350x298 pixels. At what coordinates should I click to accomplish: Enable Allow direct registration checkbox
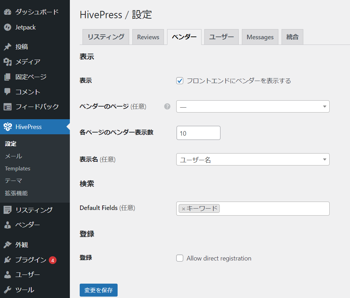(x=180, y=258)
